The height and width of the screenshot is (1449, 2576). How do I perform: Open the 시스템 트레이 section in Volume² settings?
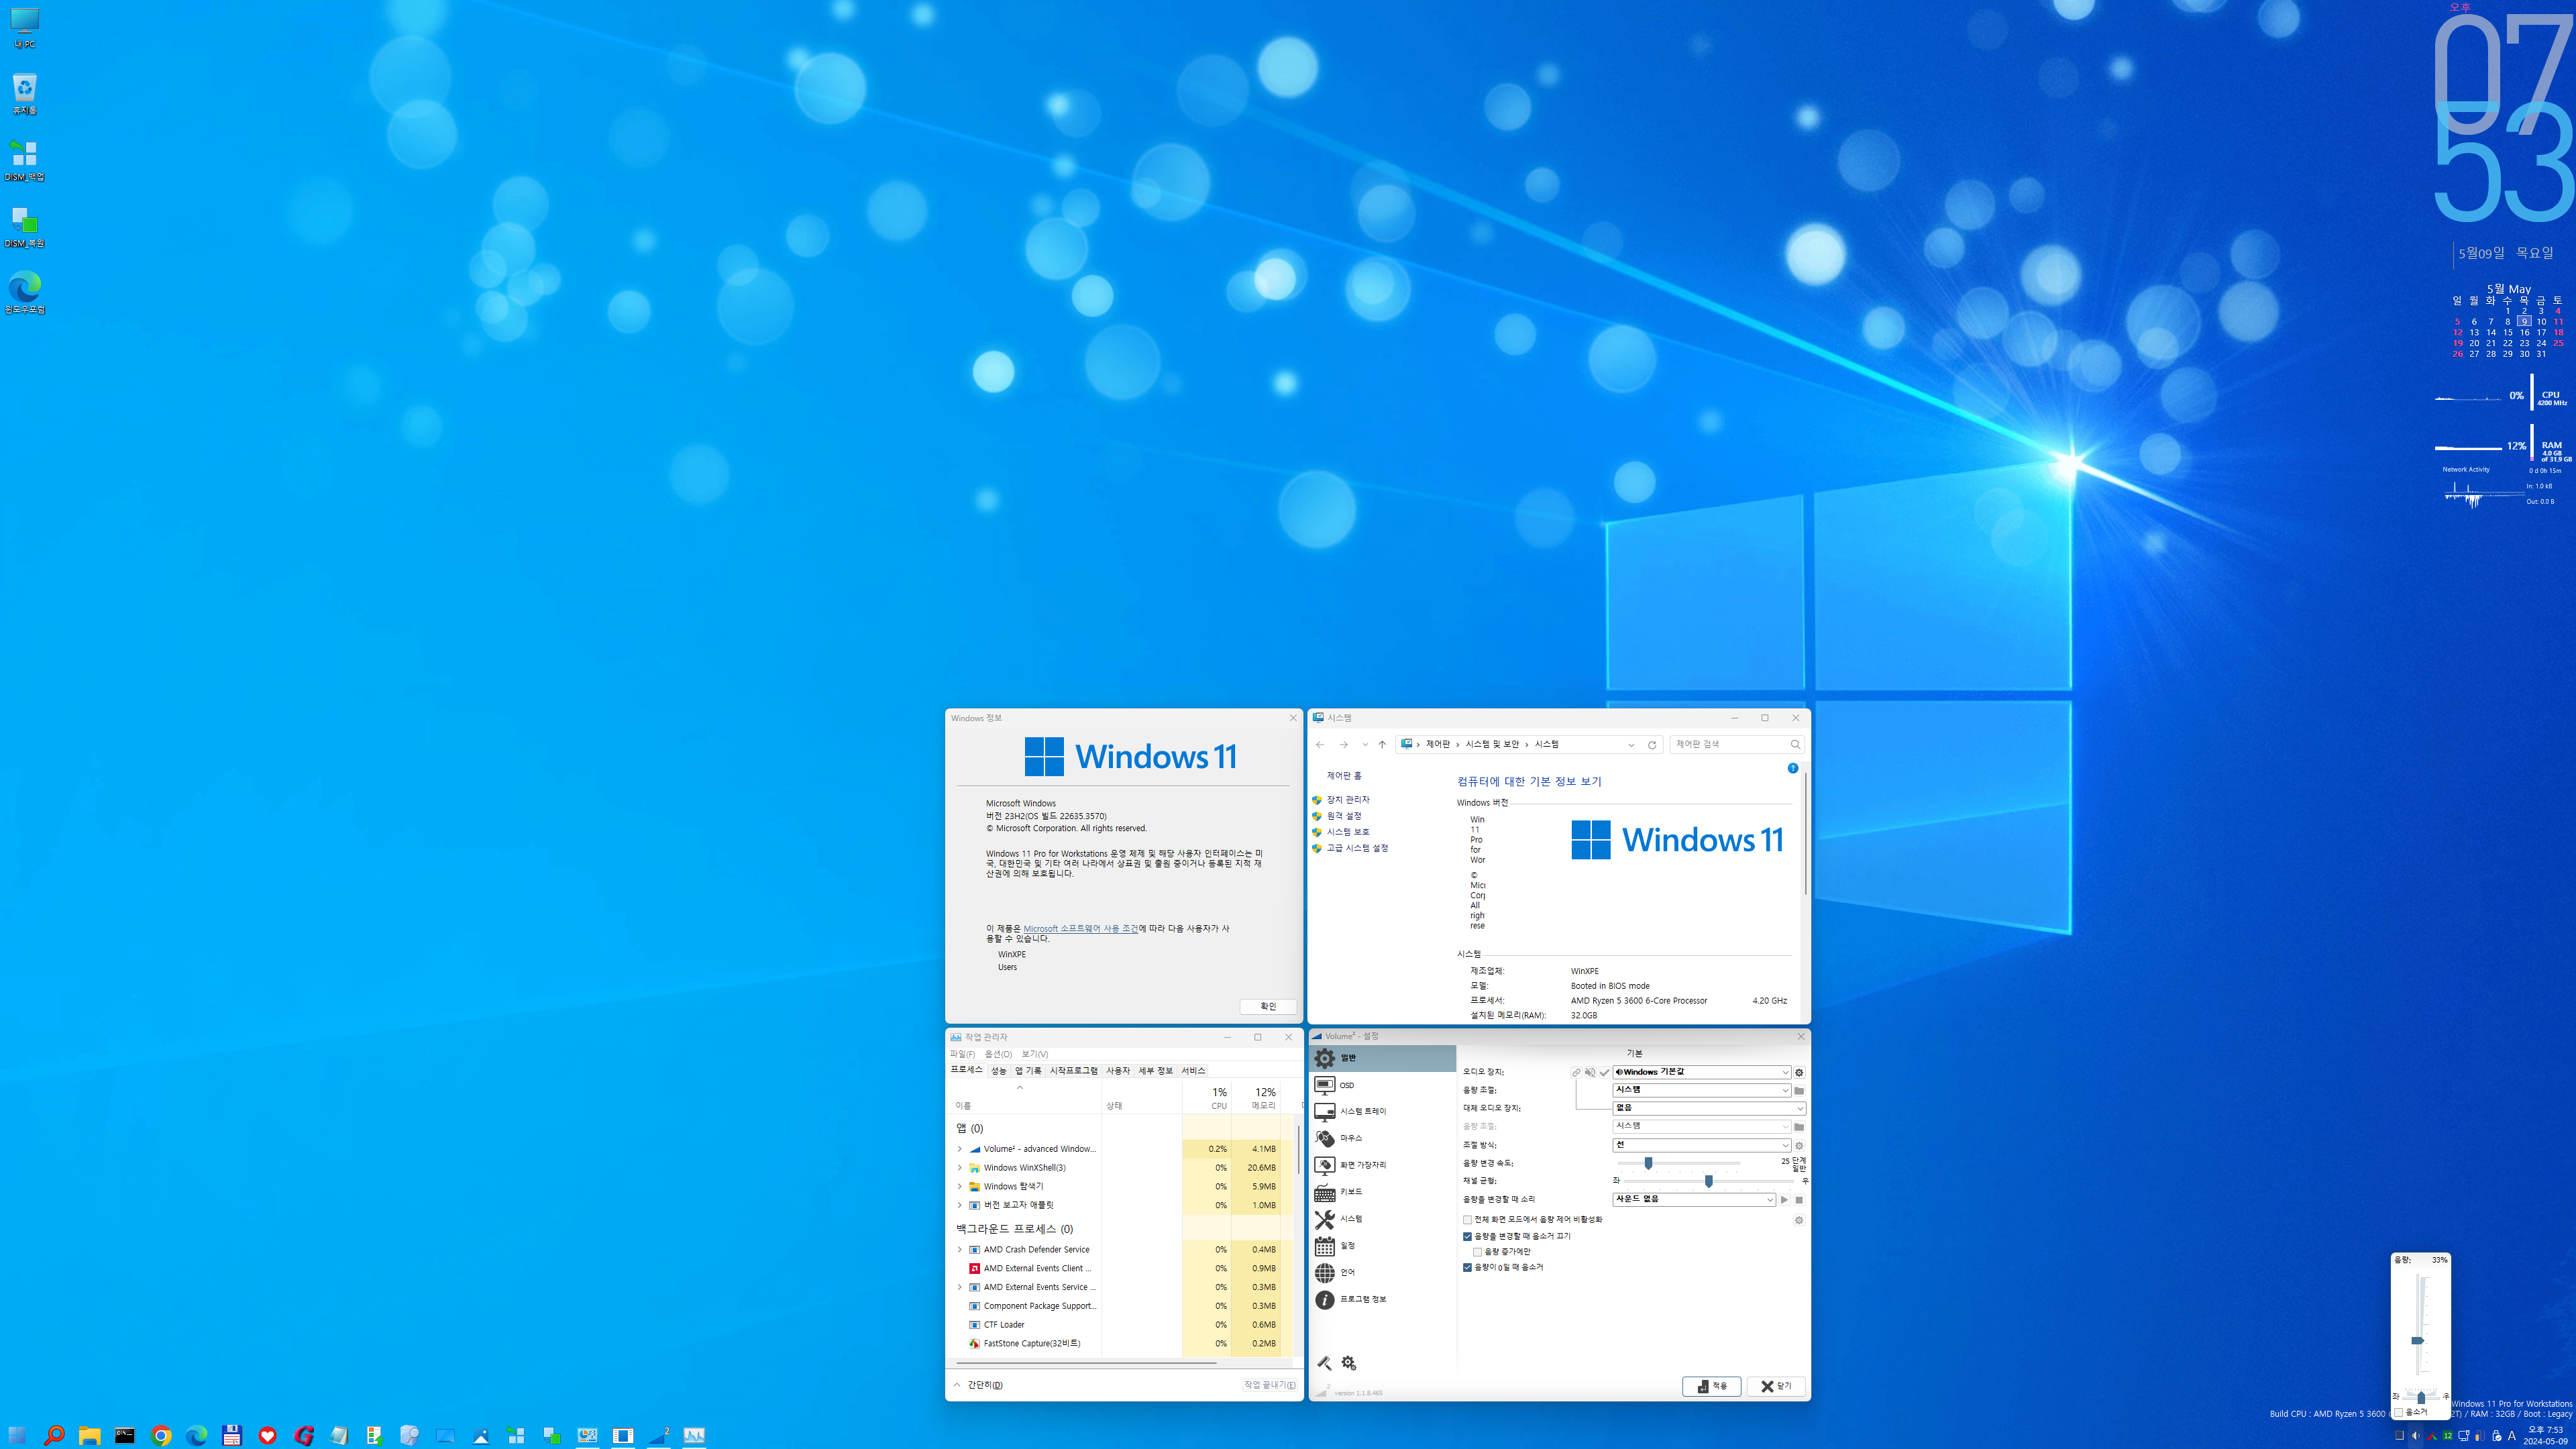point(1382,1111)
